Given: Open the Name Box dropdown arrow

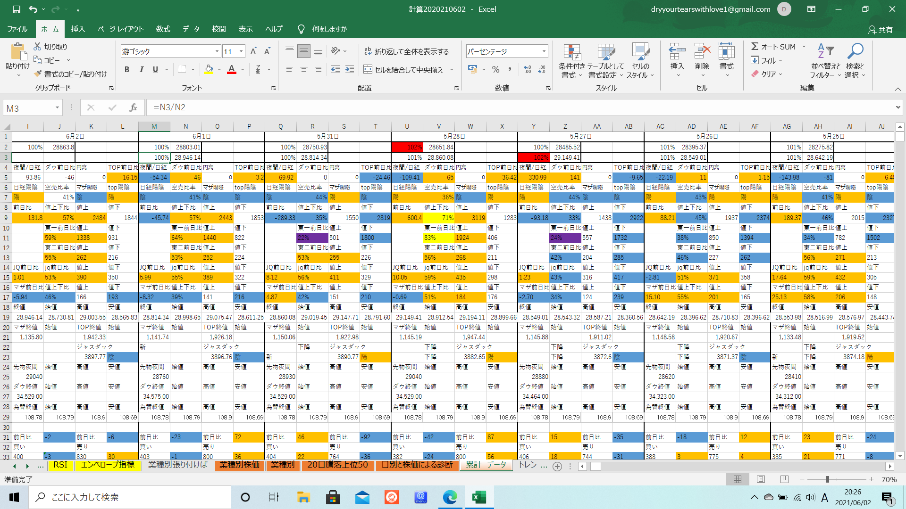Looking at the screenshot, I should pyautogui.click(x=57, y=108).
